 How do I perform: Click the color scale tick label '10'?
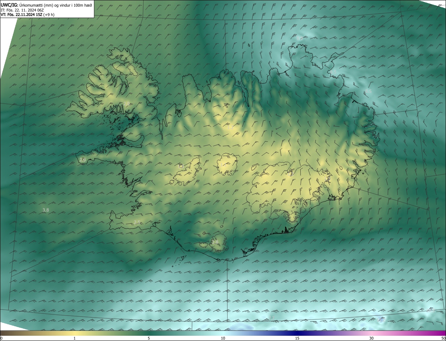click(223, 339)
